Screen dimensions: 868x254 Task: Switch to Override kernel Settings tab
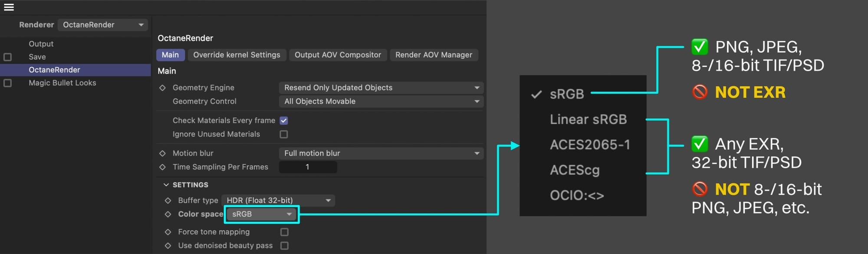237,55
